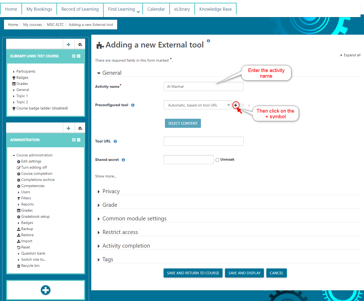Open the Preconfigured tool dropdown

[197, 105]
